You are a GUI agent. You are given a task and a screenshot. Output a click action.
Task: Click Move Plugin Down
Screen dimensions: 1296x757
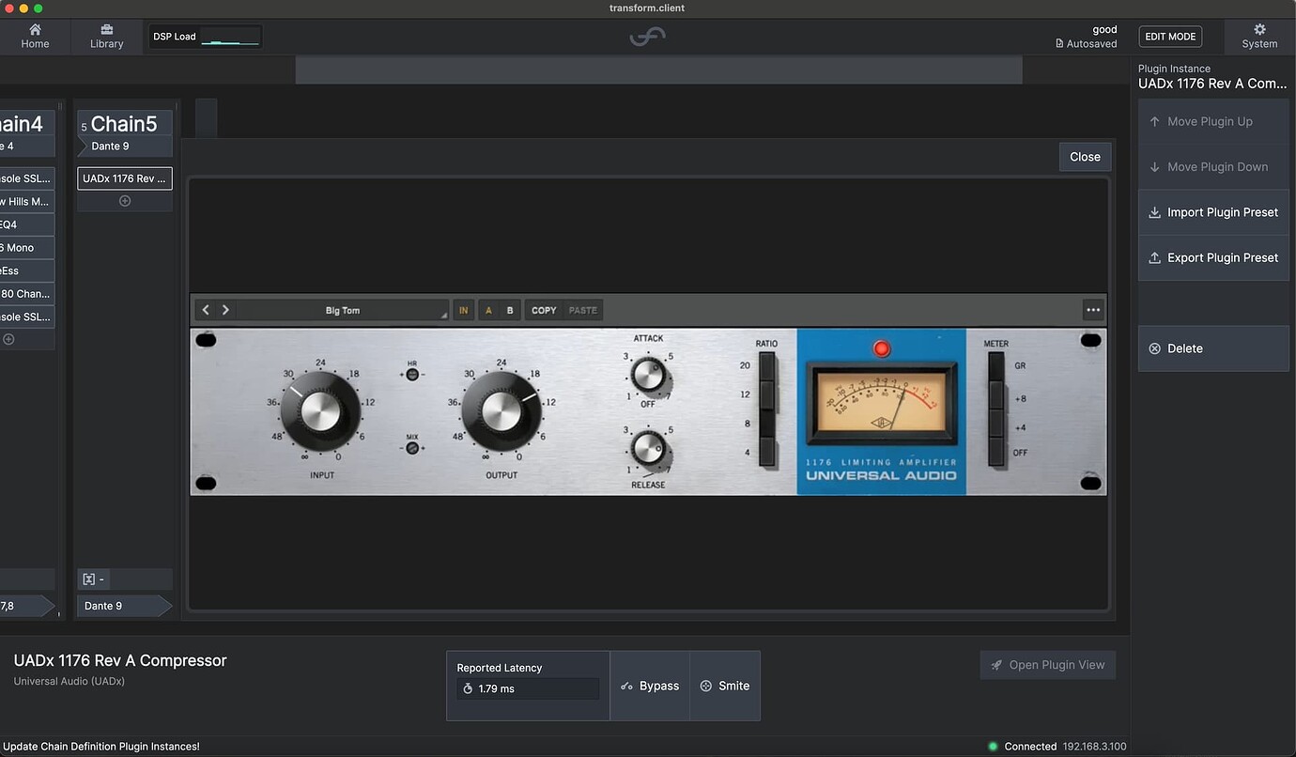[1213, 167]
